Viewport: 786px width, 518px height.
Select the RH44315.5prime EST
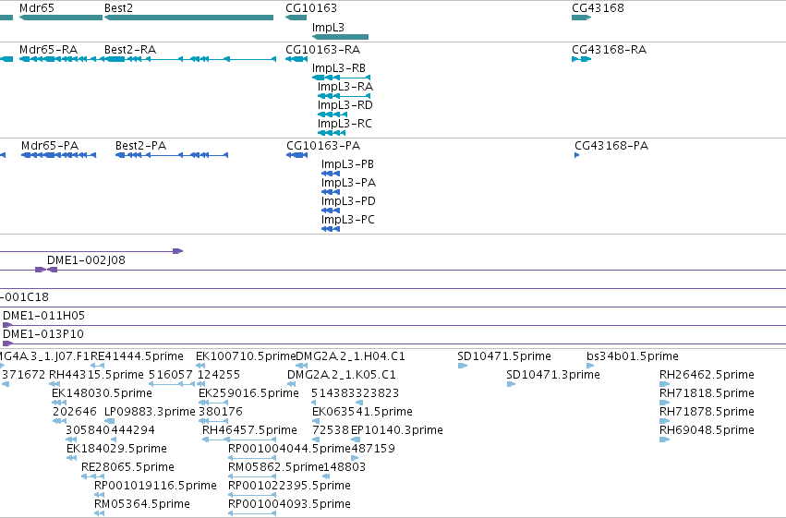point(54,384)
